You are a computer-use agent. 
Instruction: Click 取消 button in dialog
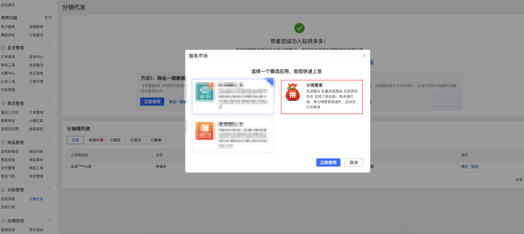353,163
